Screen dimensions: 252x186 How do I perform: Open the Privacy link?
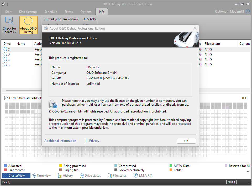click(x=94, y=141)
